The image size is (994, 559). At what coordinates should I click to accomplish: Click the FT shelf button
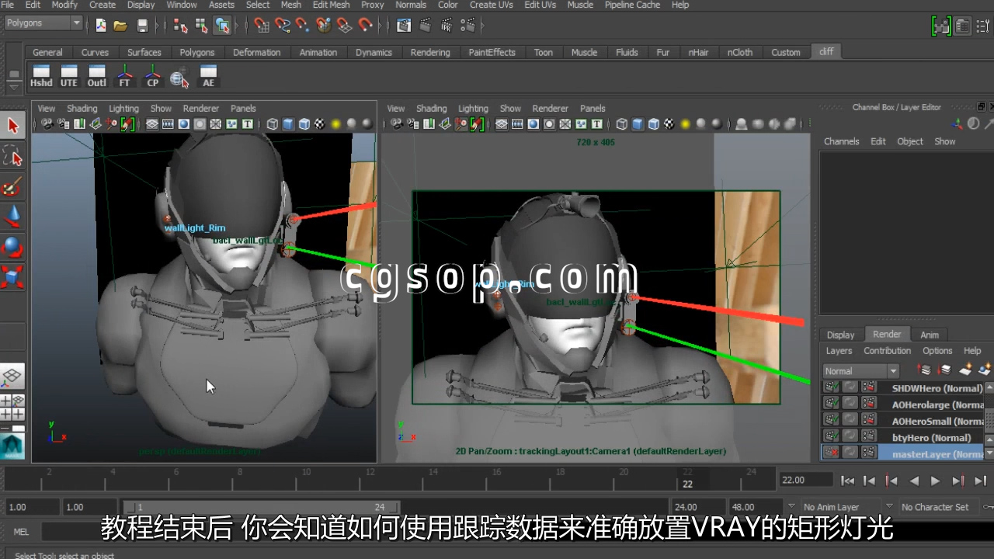pos(124,76)
